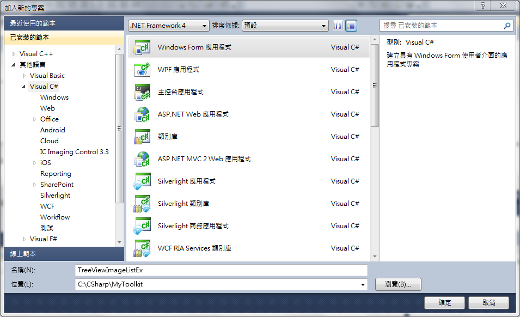The height and width of the screenshot is (317, 520).
Task: Select the WCF category
Action: (47, 206)
